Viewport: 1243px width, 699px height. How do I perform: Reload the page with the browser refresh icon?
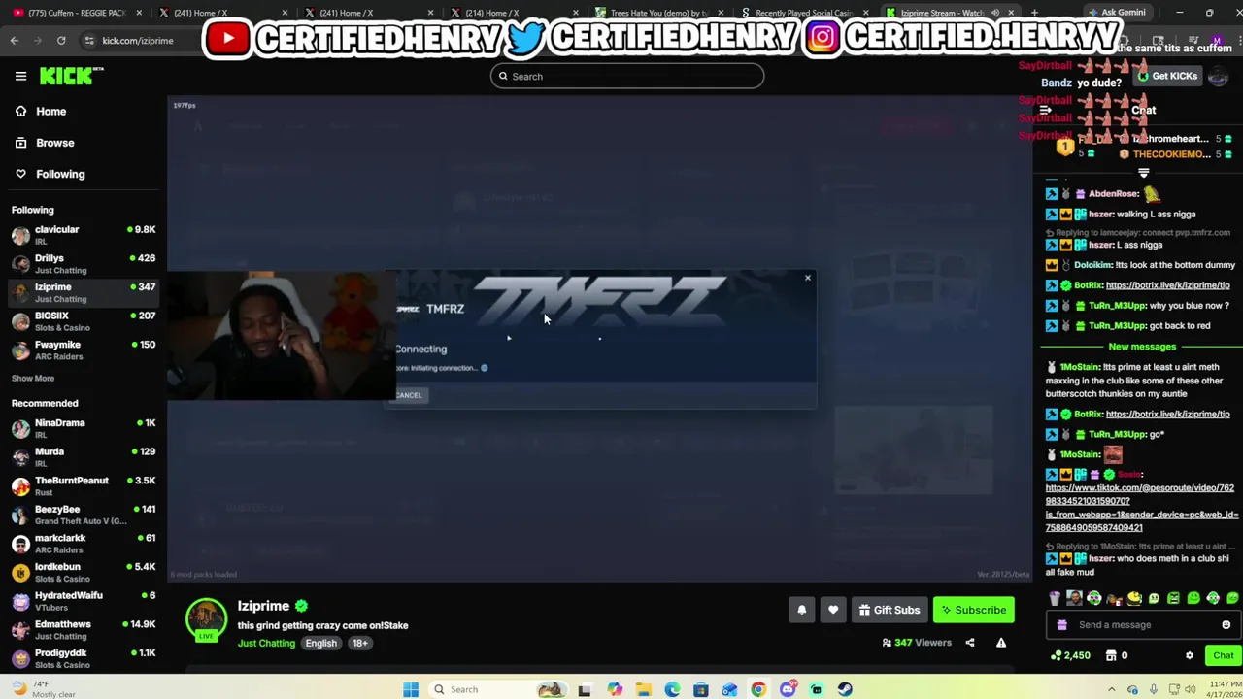click(61, 41)
